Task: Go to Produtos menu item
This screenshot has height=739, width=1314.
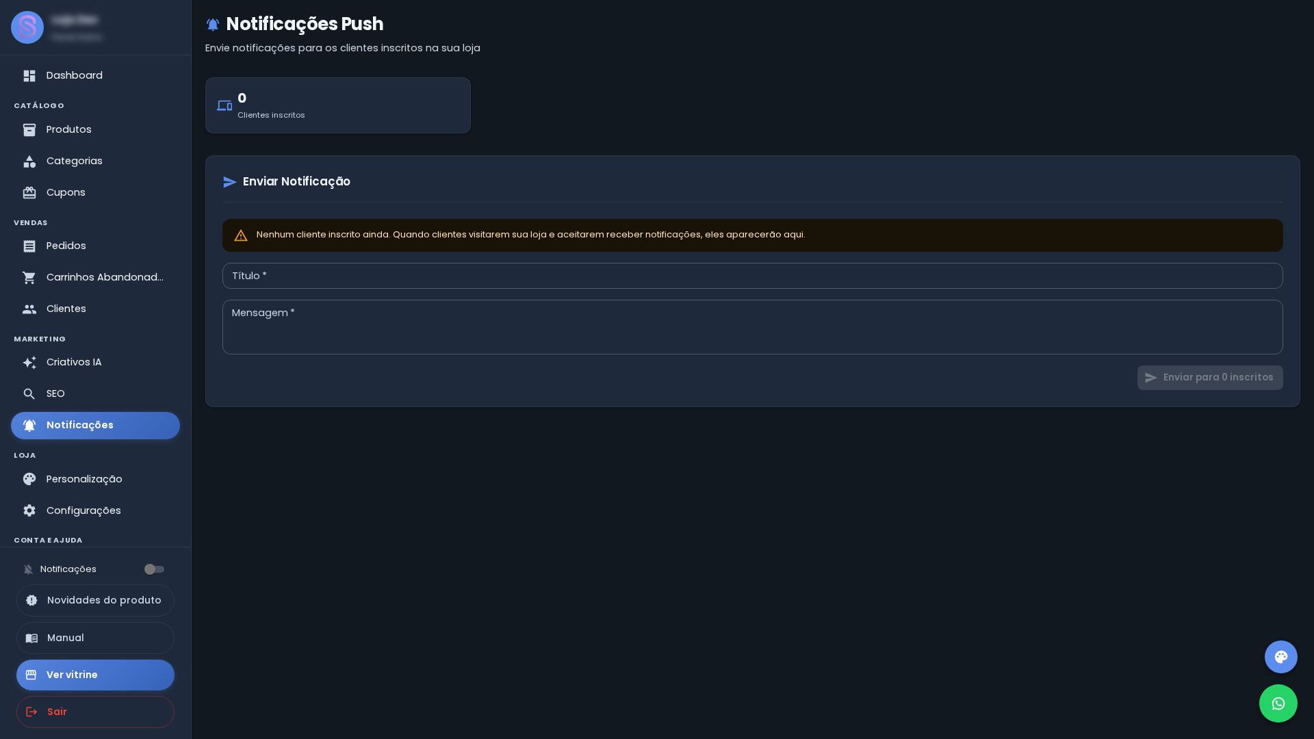Action: [x=95, y=130]
